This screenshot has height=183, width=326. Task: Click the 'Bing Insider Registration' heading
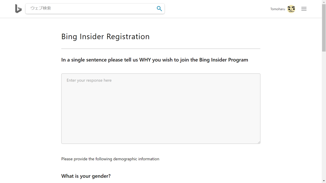click(105, 37)
